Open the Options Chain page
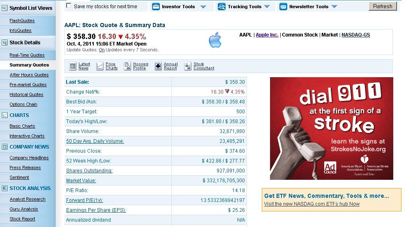 coord(23,104)
